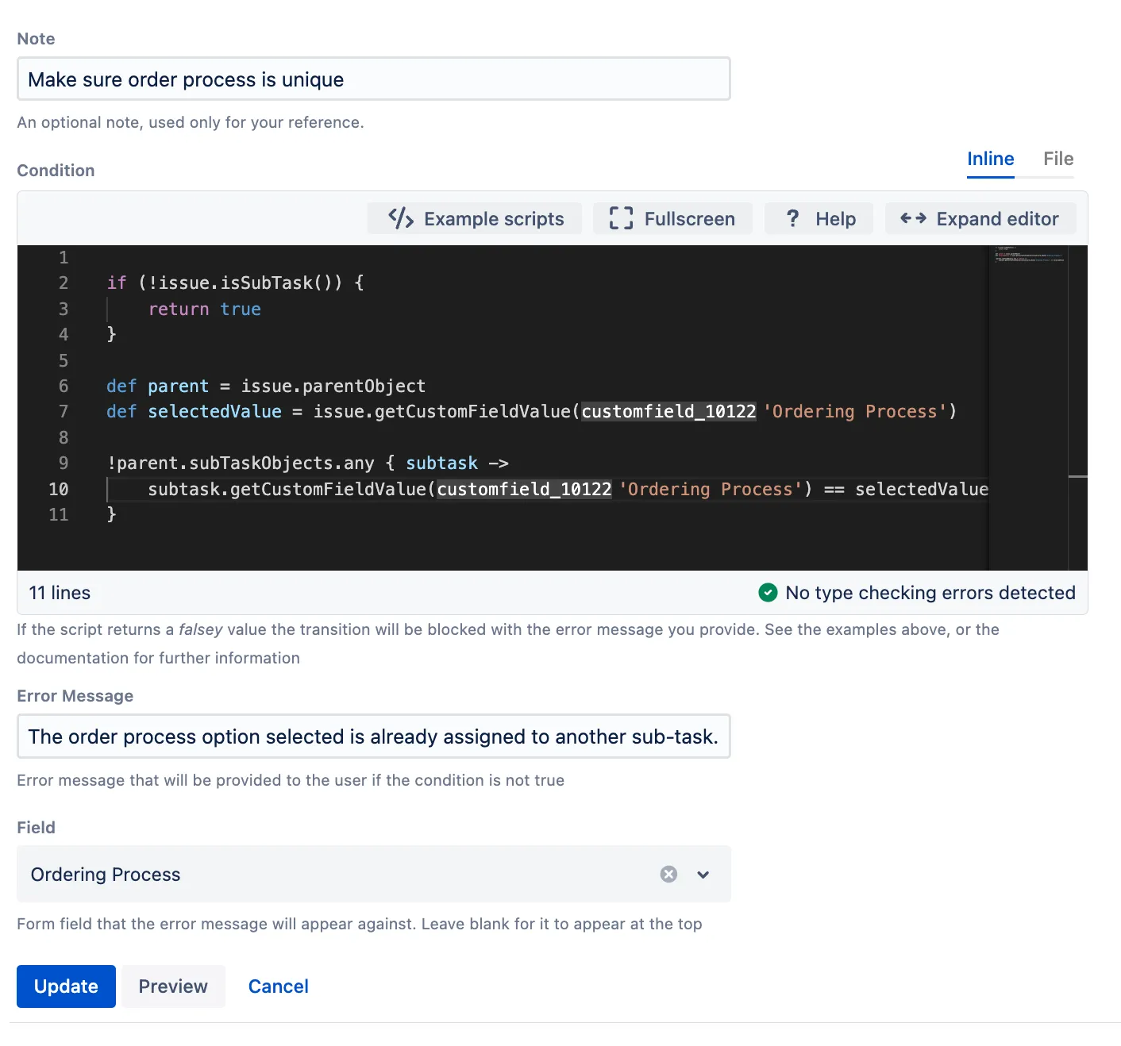This screenshot has height=1046, width=1121.
Task: Open the Help button
Action: click(x=819, y=218)
